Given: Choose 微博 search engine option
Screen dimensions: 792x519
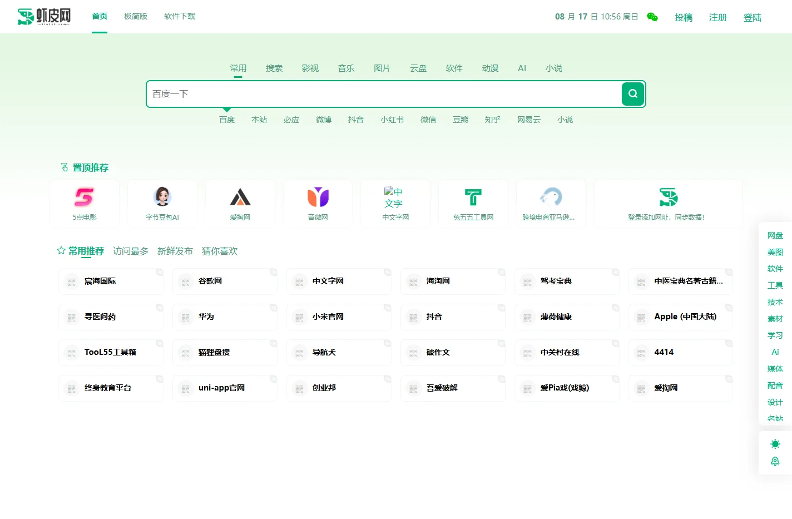Looking at the screenshot, I should click(324, 120).
